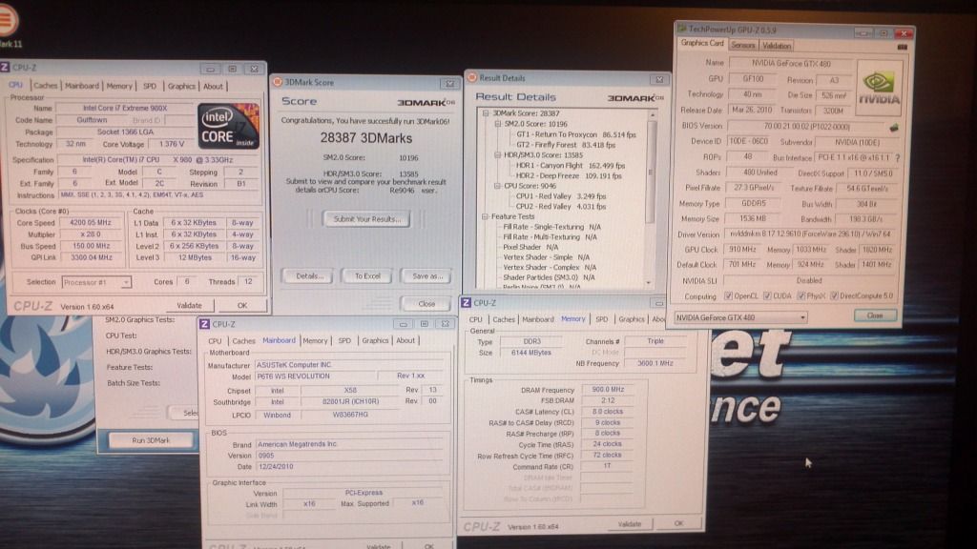Click the Save as... button
The height and width of the screenshot is (549, 977).
click(x=427, y=275)
